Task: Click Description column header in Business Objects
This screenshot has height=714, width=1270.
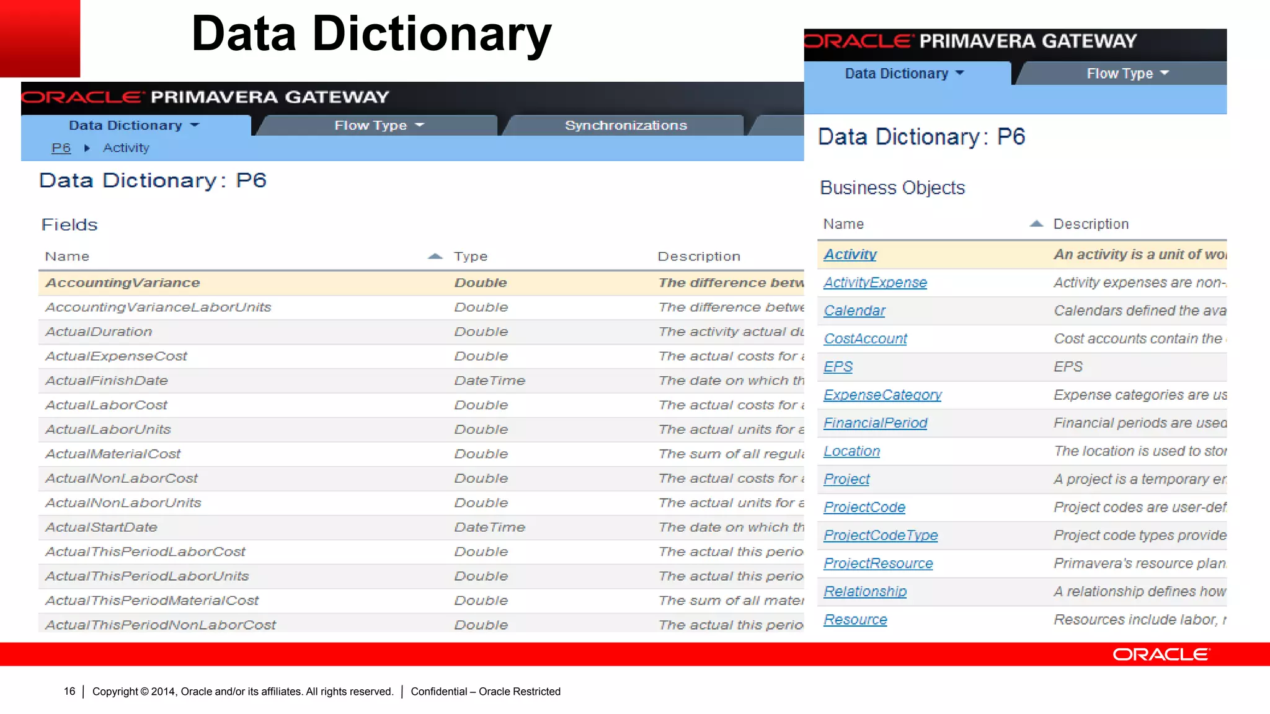Action: (x=1091, y=224)
